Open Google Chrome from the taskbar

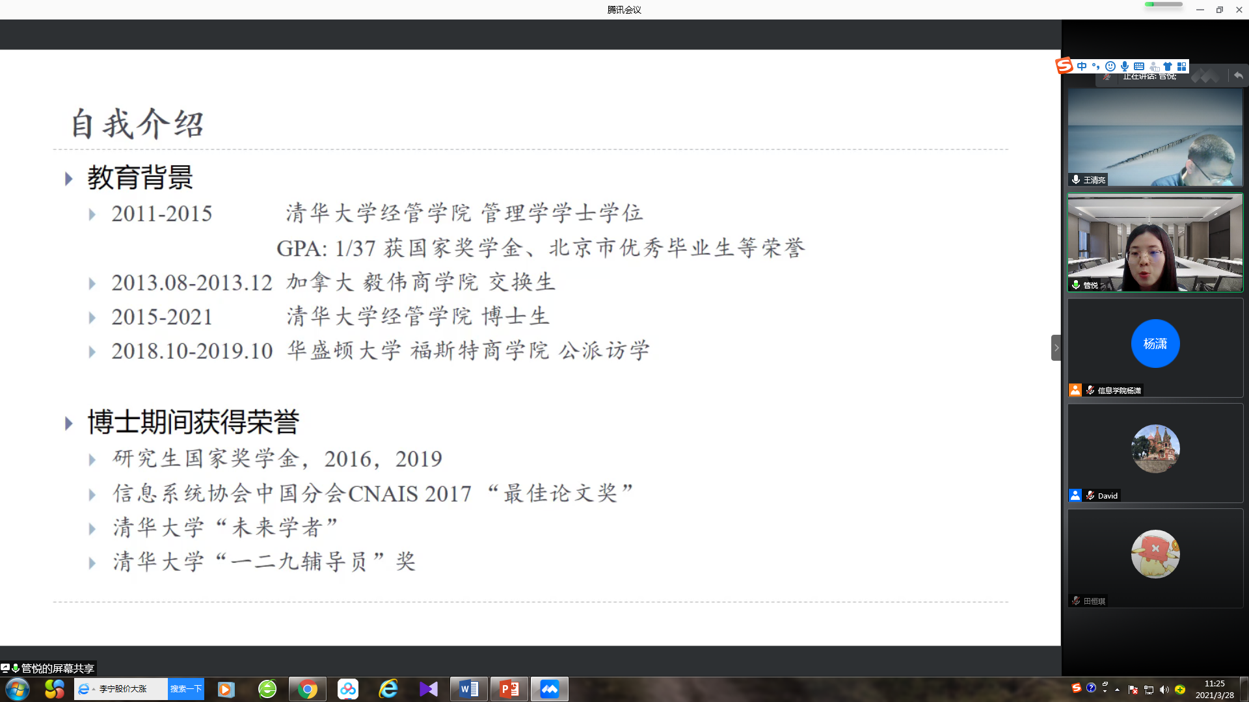click(307, 689)
